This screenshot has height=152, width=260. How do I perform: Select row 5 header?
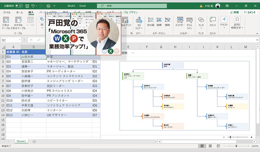(3, 71)
